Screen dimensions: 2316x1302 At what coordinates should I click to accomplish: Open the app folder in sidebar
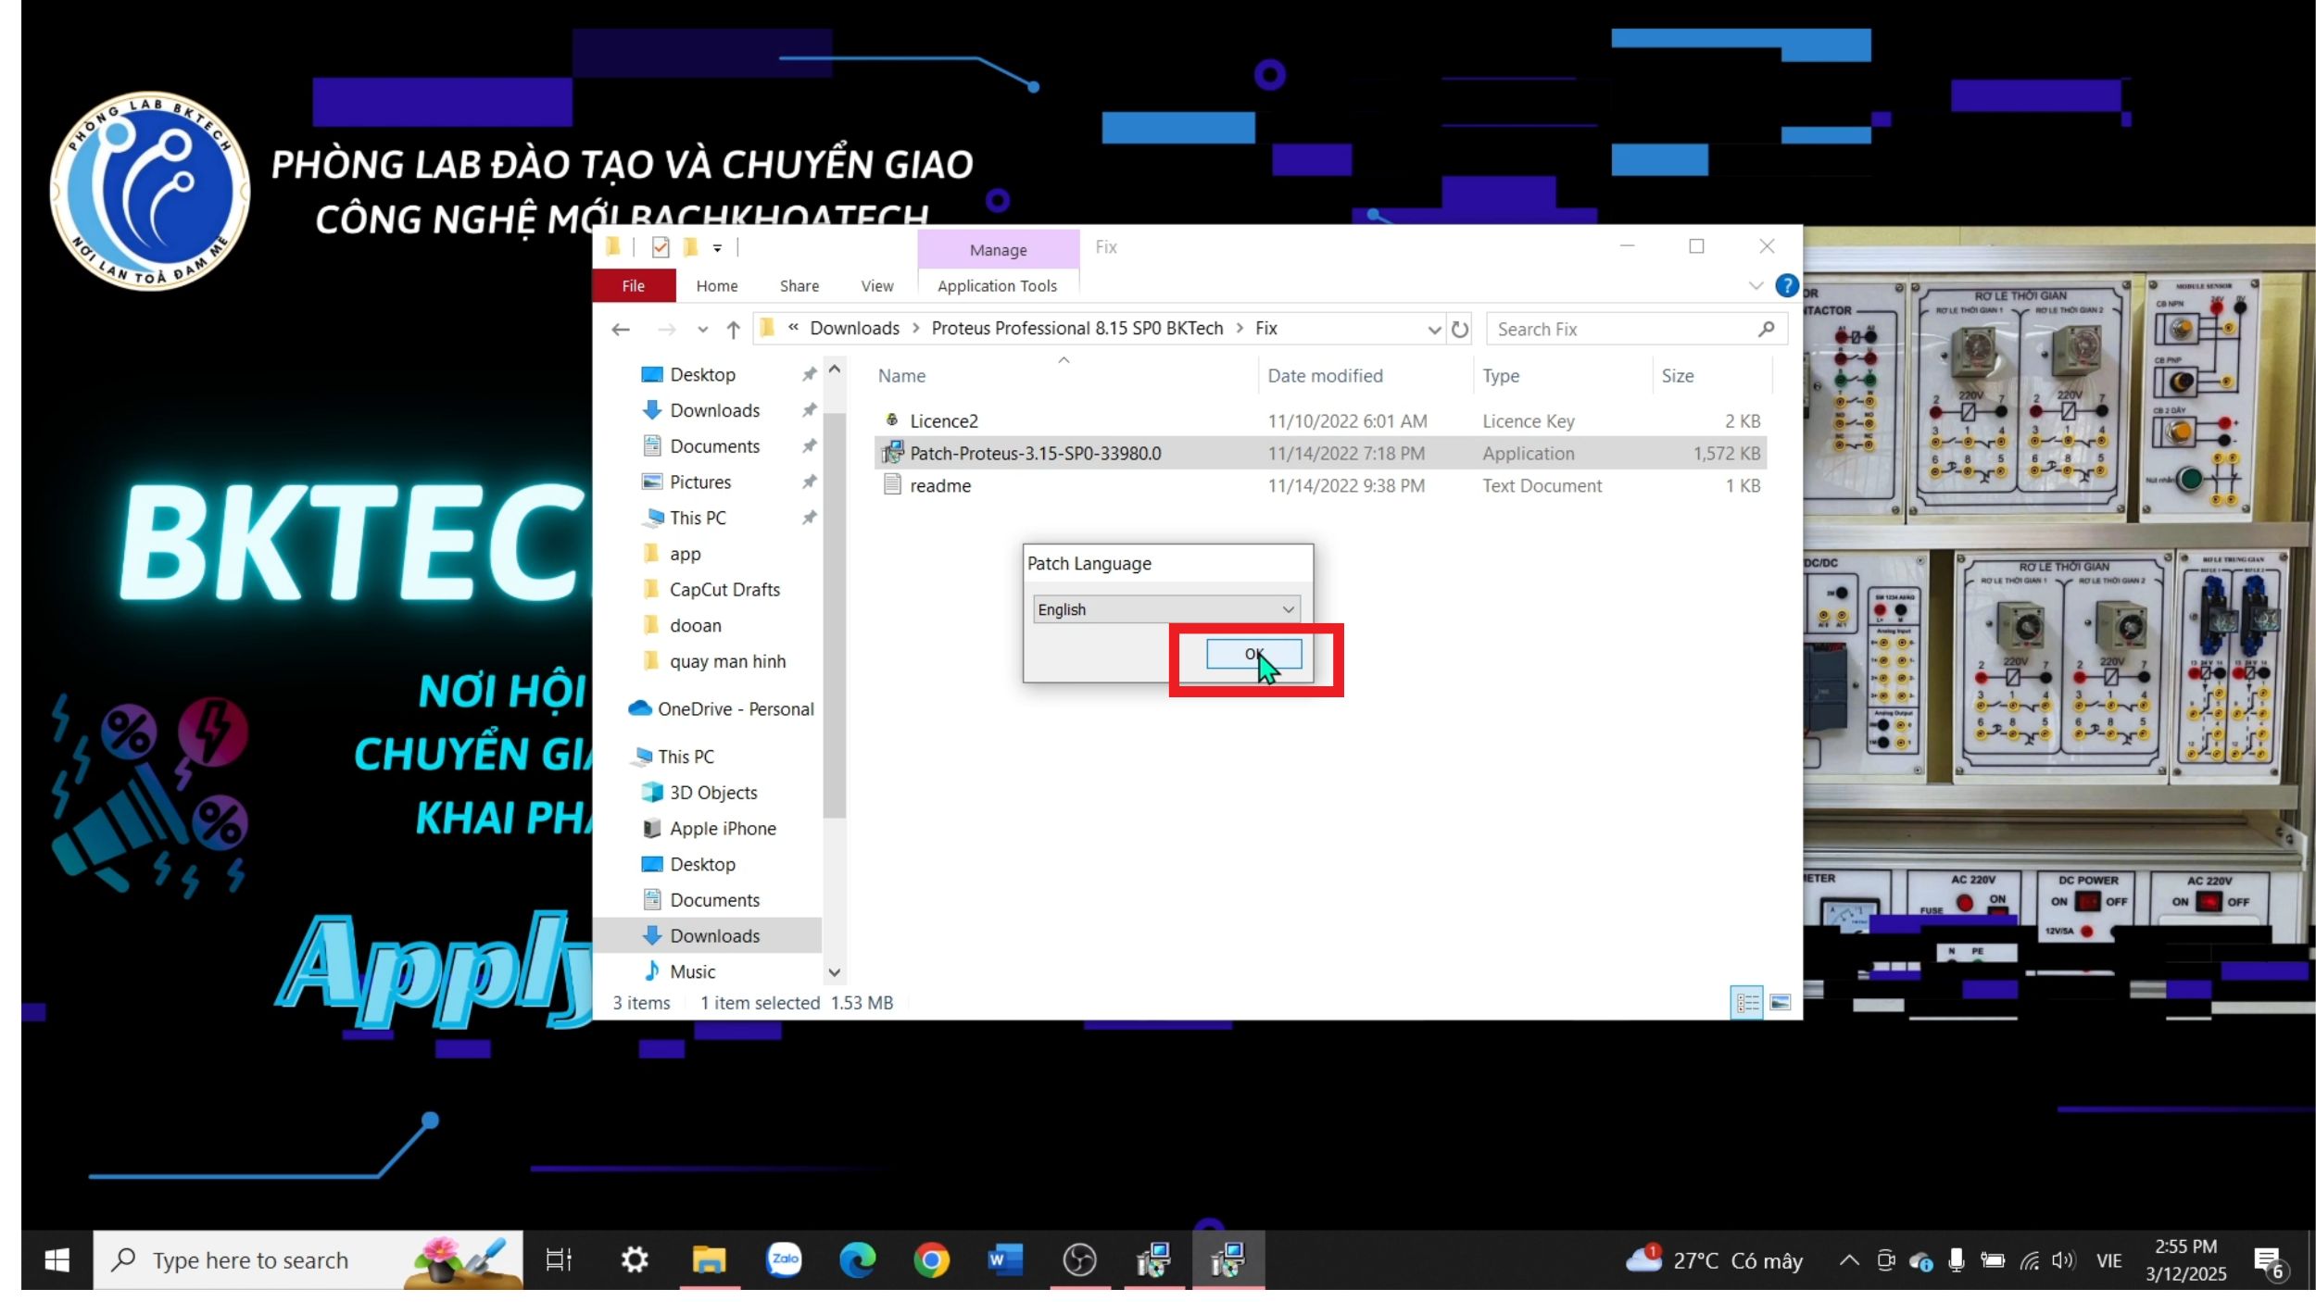[685, 554]
